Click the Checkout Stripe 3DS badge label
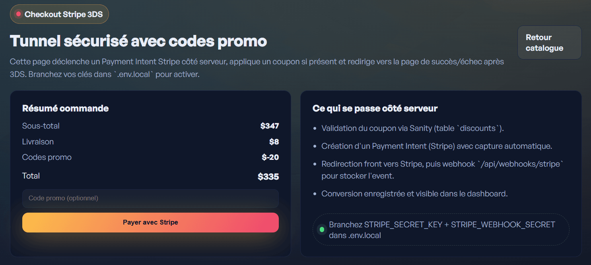The height and width of the screenshot is (265, 591). click(x=64, y=15)
